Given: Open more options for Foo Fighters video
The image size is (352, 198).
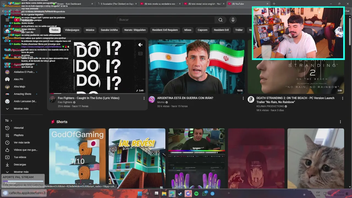Looking at the screenshot, I should [x=144, y=98].
